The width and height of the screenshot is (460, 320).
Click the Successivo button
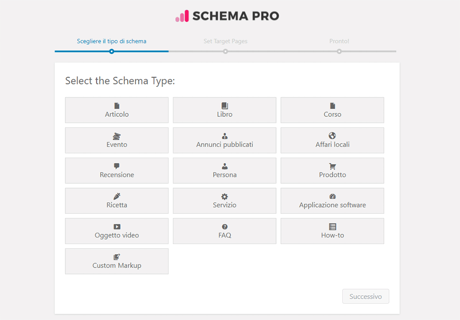click(x=366, y=296)
